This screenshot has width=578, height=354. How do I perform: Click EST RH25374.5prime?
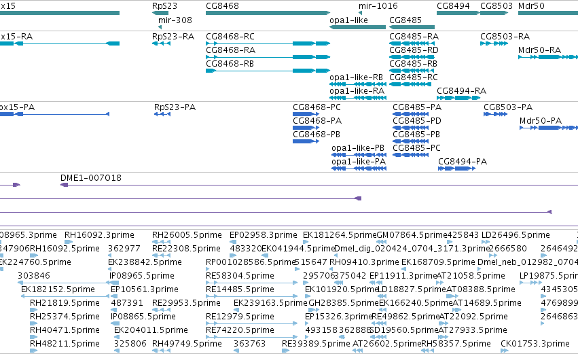click(65, 317)
